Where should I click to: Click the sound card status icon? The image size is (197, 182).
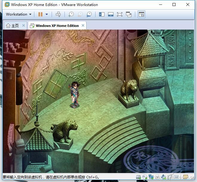(164, 177)
